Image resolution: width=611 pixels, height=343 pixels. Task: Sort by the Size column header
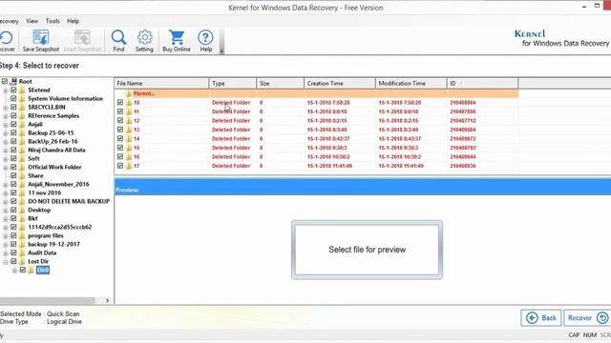(280, 83)
